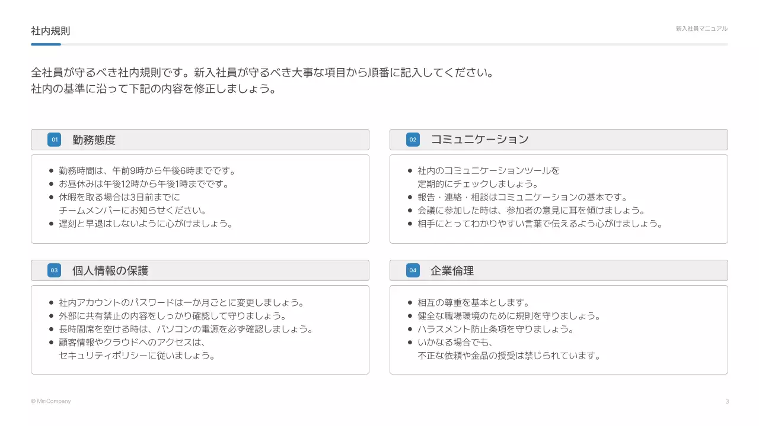Select the お昼休み lunch break bullet line
Viewport: 759px width, 426px height.
coord(143,184)
